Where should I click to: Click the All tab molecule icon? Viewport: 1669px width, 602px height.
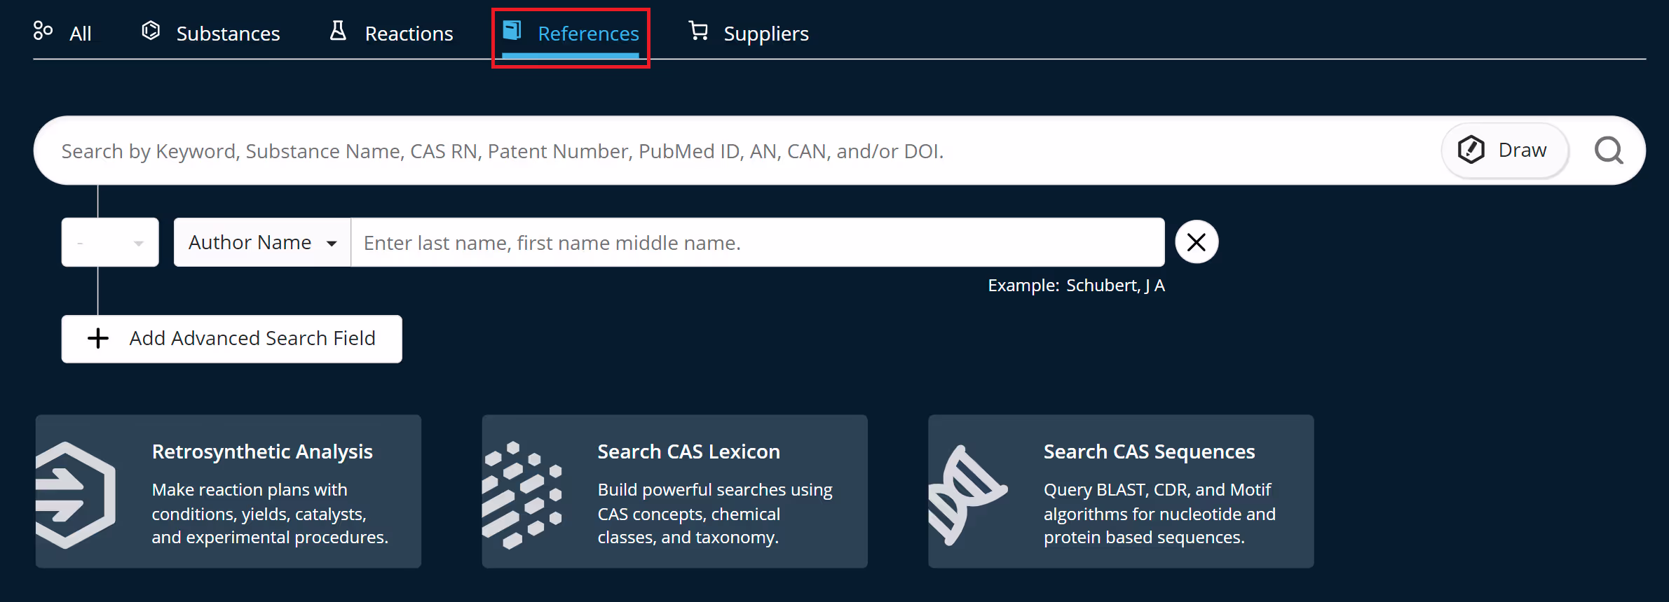[43, 31]
